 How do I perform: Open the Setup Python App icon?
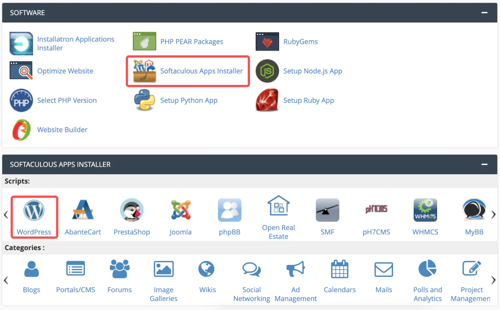click(144, 100)
